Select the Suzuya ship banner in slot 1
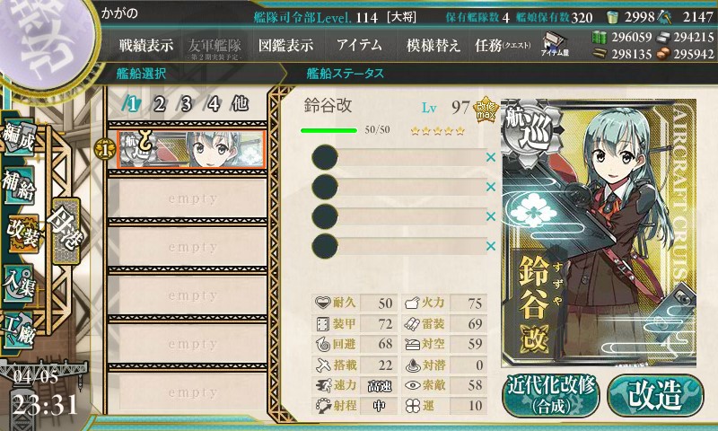This screenshot has width=718, height=431. pos(191,149)
